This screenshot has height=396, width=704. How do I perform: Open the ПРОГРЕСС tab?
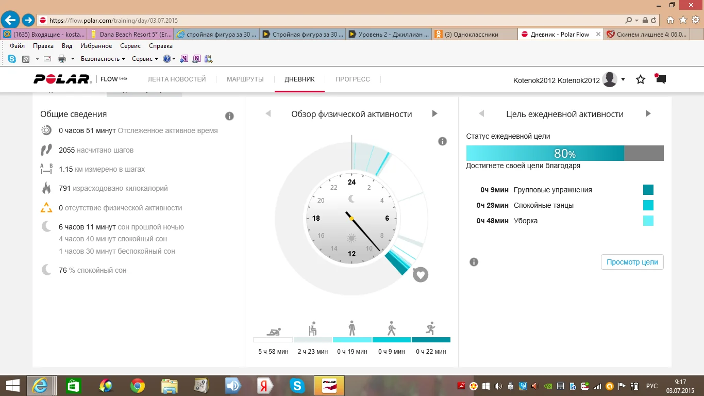pyautogui.click(x=353, y=79)
